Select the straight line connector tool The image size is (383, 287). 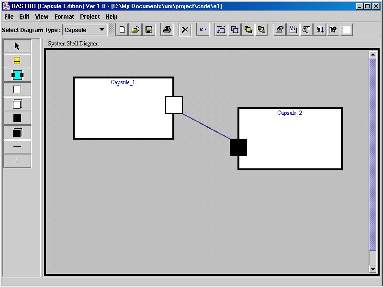click(17, 147)
